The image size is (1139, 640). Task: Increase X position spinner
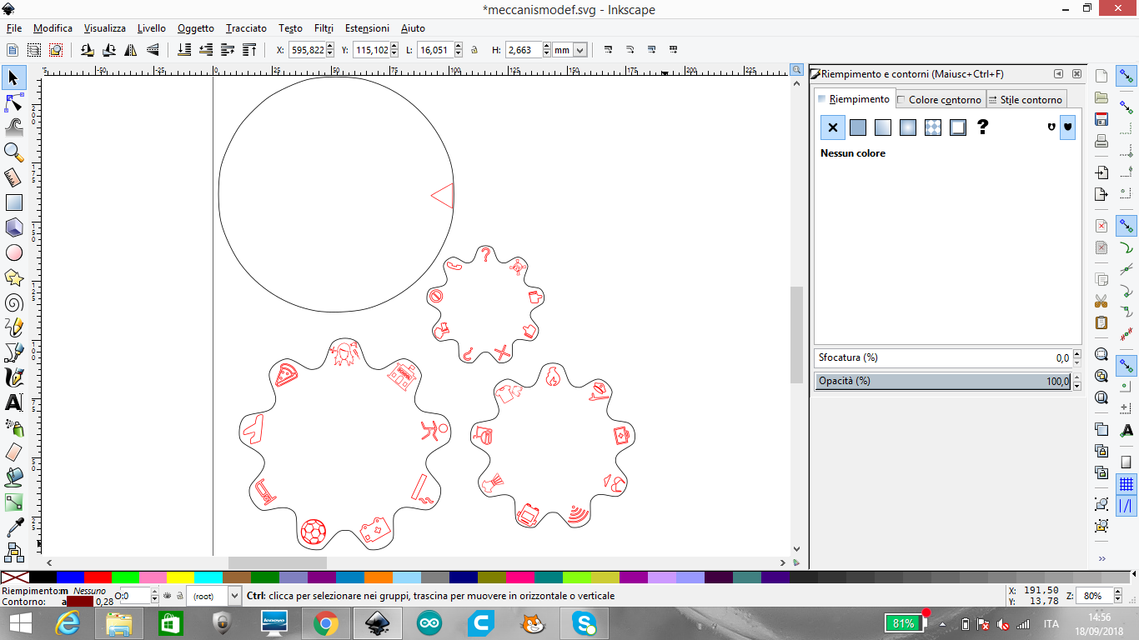pyautogui.click(x=330, y=47)
